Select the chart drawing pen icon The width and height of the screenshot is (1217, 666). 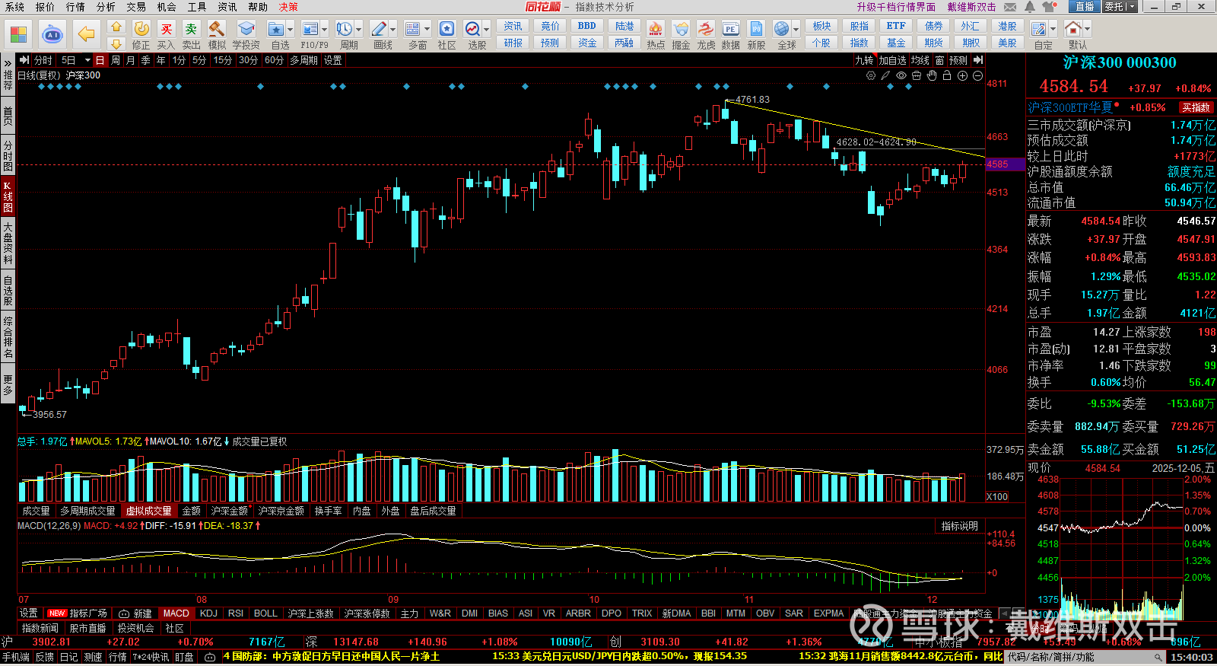point(885,75)
